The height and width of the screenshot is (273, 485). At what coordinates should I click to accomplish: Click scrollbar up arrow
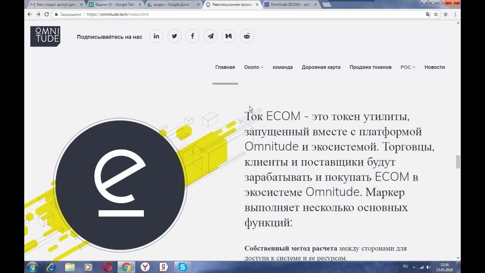coord(458,23)
